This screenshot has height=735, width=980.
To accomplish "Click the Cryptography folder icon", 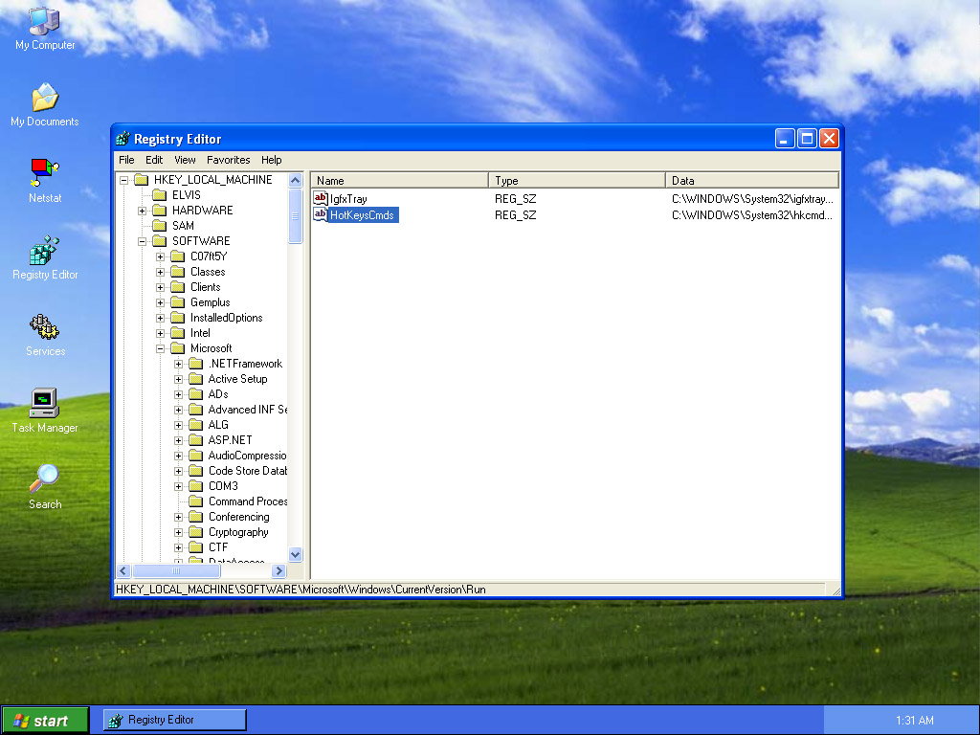I will coord(195,532).
